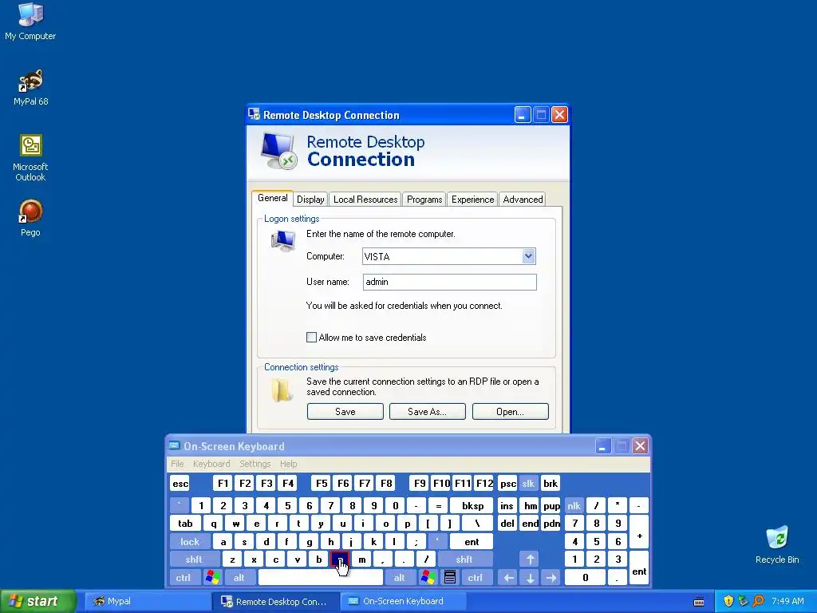Click the hm home key
The image size is (817, 613).
531,505
